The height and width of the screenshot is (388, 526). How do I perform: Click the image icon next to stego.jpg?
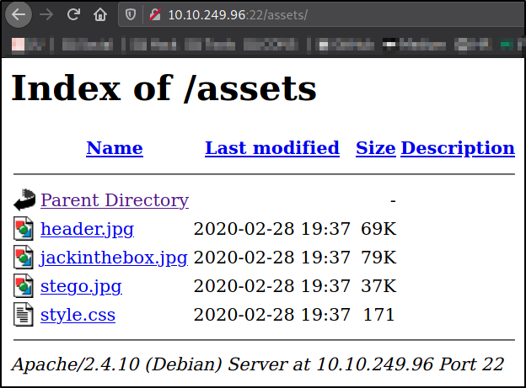point(23,286)
